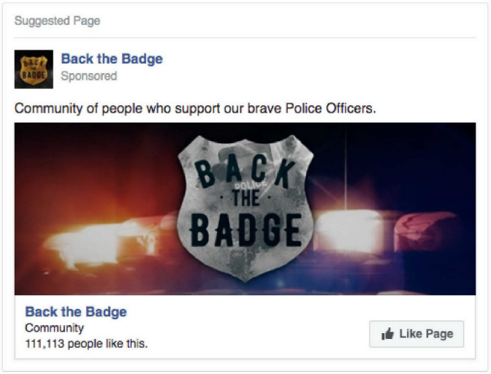
Task: Click the Back the Badge profile avatar
Action: (x=34, y=69)
